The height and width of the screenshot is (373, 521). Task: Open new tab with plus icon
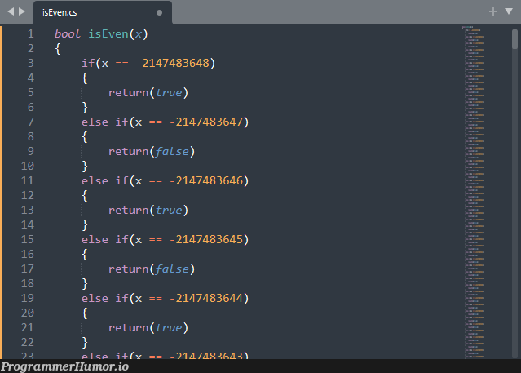[493, 11]
